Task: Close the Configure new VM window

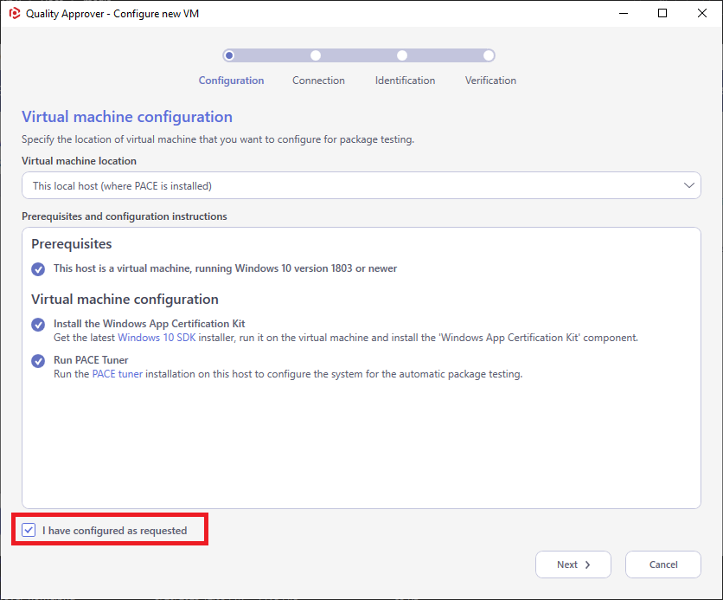Action: click(x=701, y=13)
